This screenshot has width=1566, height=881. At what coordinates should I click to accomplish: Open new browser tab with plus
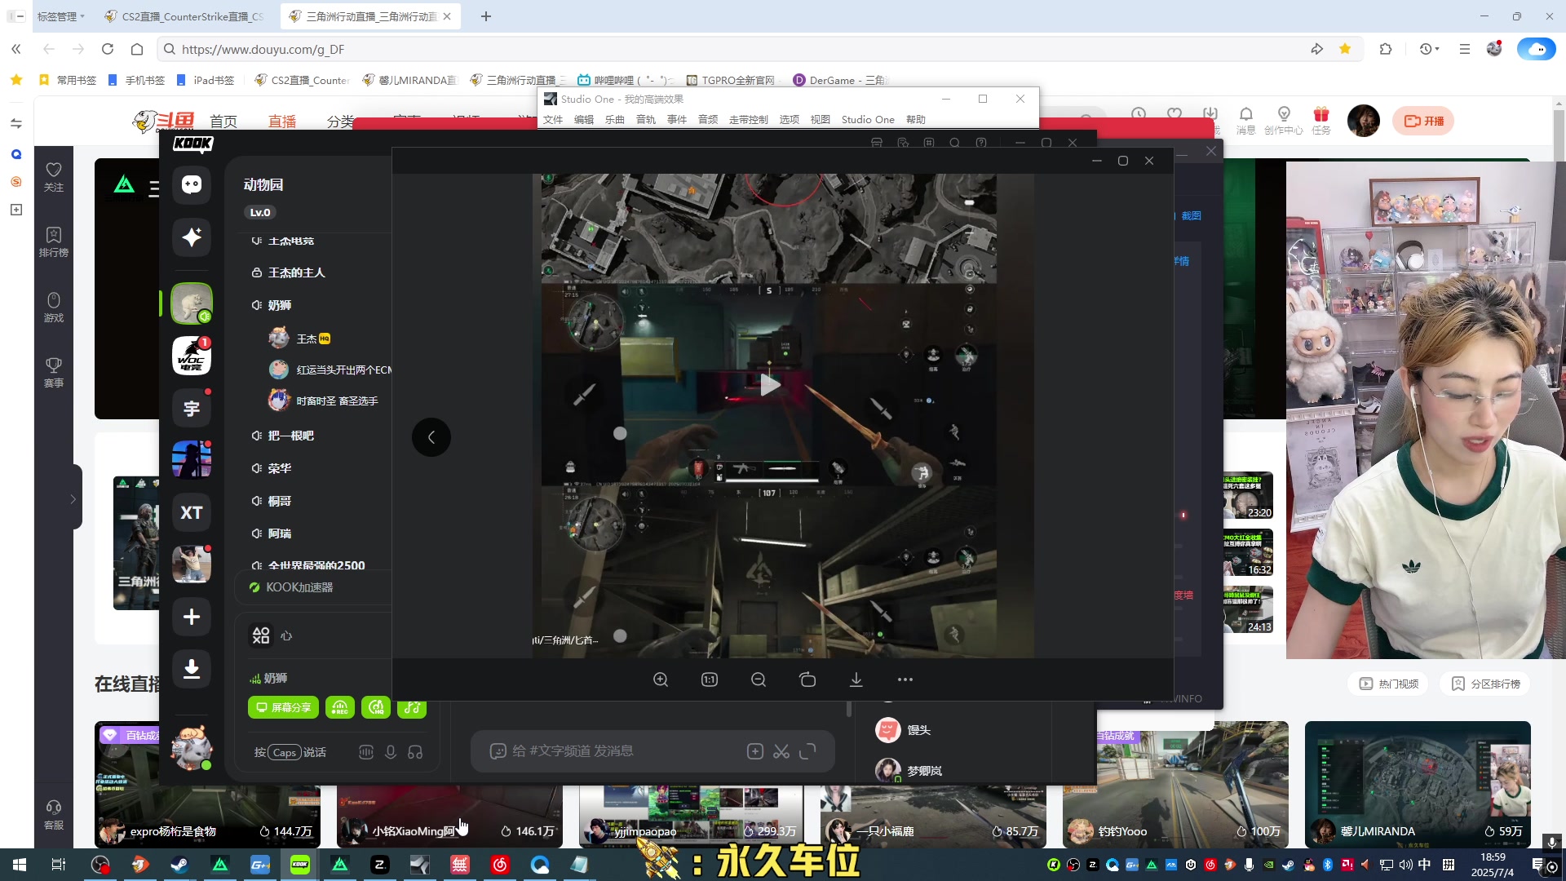coord(486,16)
